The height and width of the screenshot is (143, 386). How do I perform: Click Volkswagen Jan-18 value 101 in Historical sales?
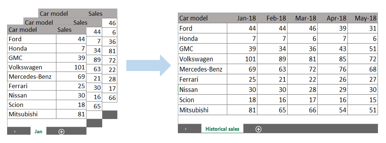[x=242, y=59]
